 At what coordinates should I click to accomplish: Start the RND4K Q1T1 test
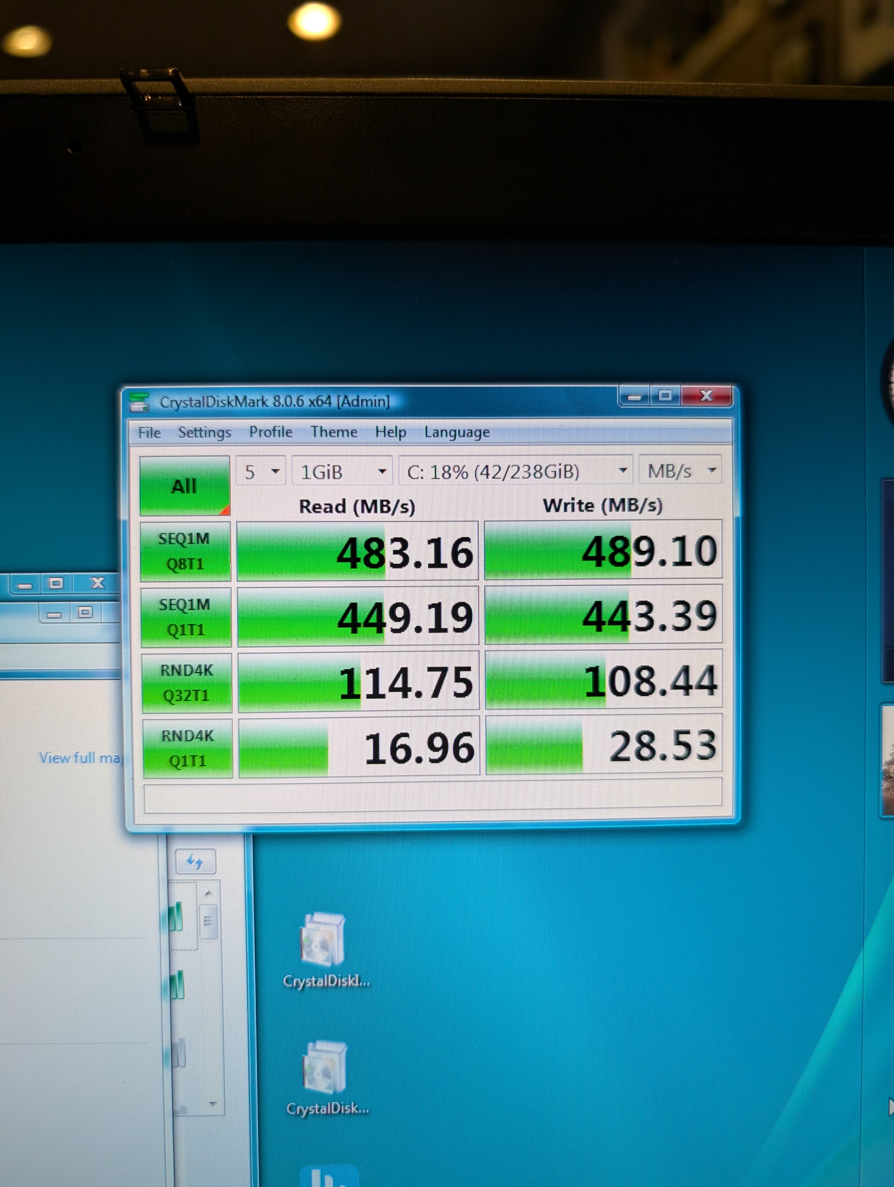187,748
